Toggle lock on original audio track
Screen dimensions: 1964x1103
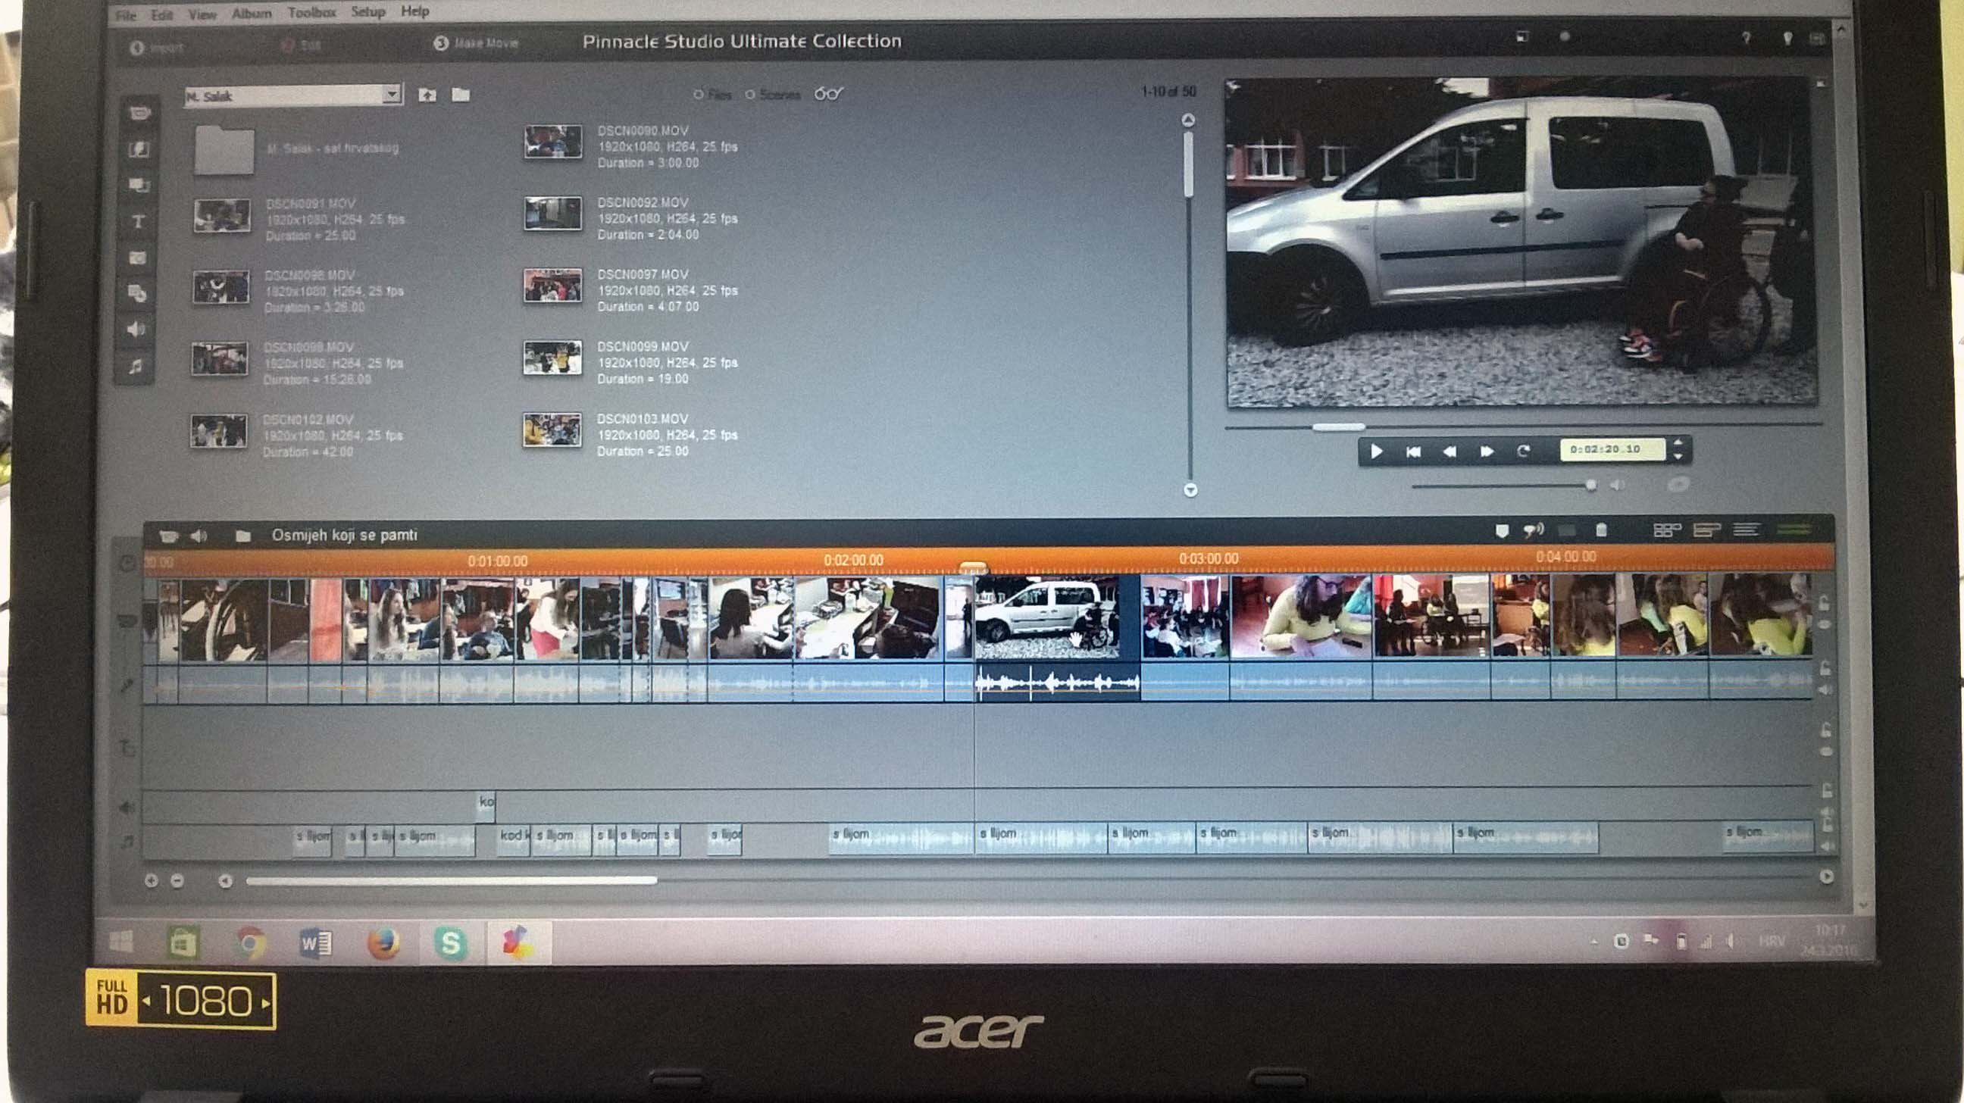tap(1825, 668)
